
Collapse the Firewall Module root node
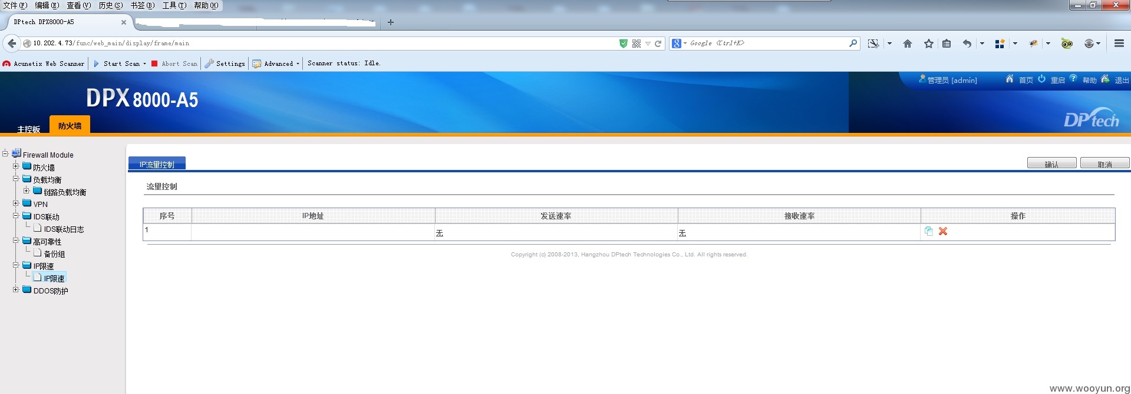pyautogui.click(x=5, y=154)
